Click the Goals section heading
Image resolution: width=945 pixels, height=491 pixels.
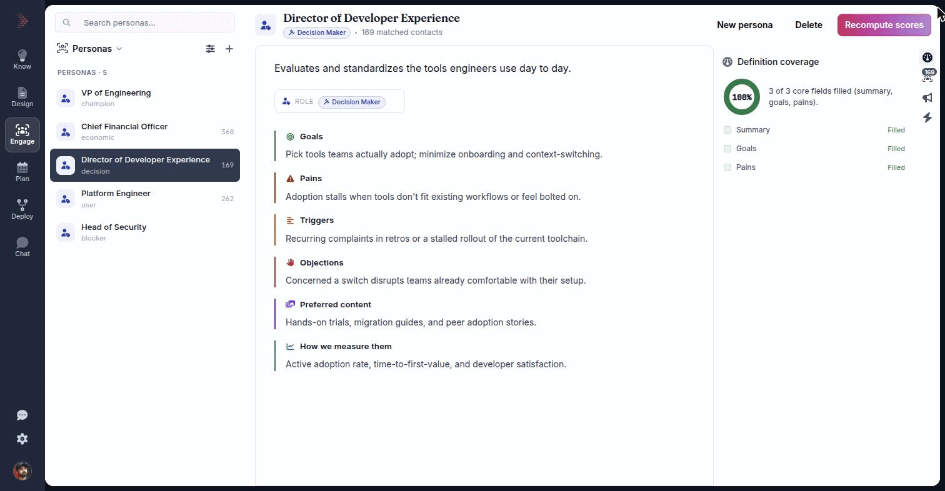(311, 137)
